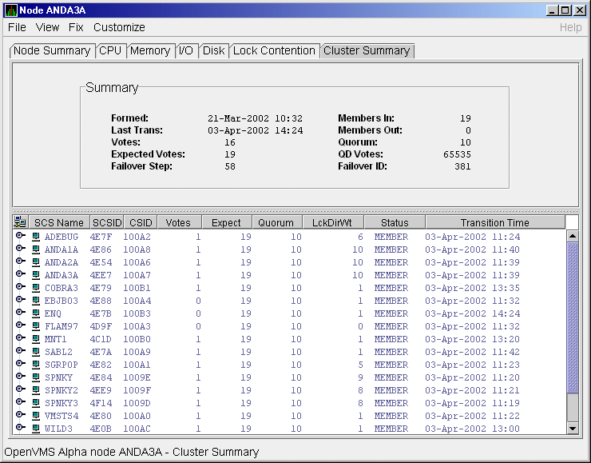Open the Customize menu
This screenshot has width=591, height=463.
119,27
